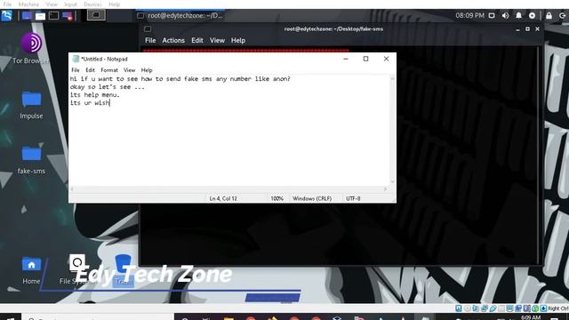Click the Notepad title bar icon
The width and height of the screenshot is (569, 320).
[x=76, y=59]
